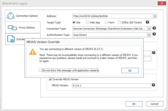Click help icon beside Target Type
The width and height of the screenshot is (168, 111).
tap(148, 22)
